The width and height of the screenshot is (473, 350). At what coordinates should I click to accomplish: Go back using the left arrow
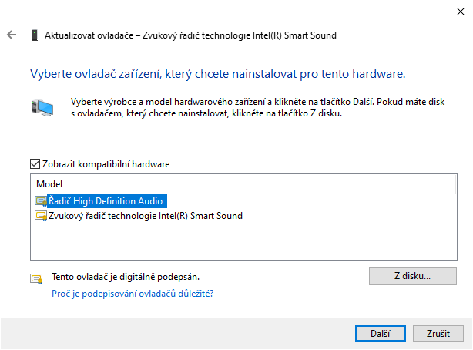(12, 35)
